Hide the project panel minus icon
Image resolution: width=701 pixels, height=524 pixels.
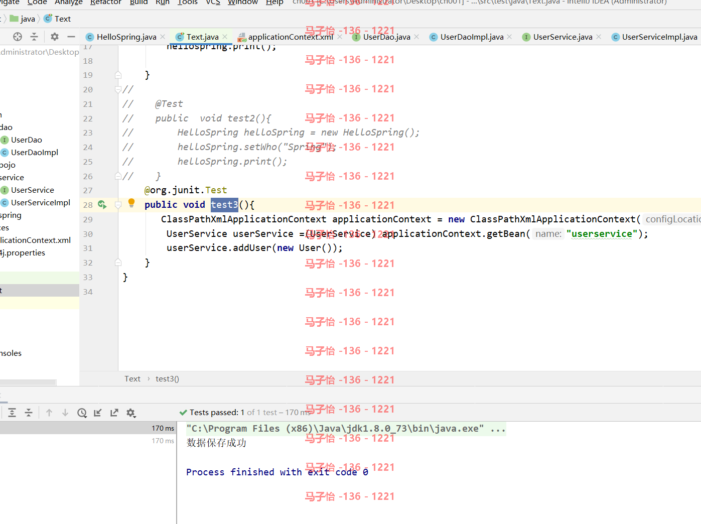click(71, 37)
